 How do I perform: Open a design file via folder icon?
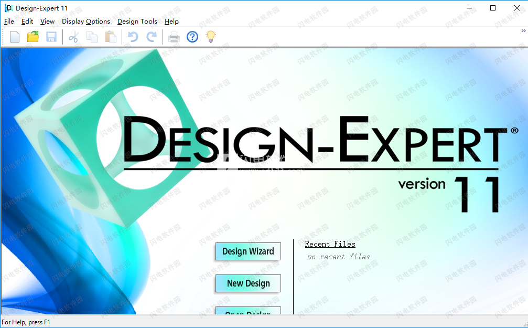[x=33, y=37]
